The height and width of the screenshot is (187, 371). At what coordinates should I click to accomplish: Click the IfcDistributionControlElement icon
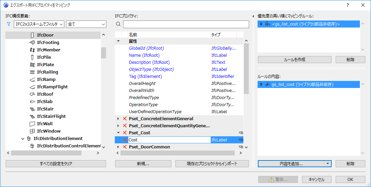coord(32,146)
